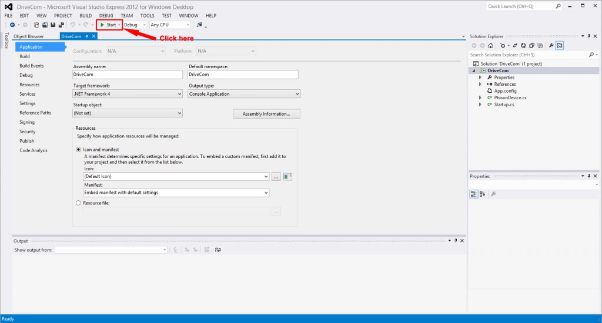Pin the Solution Explorer panel with the pushpin
This screenshot has height=323, width=602.
(x=589, y=36)
